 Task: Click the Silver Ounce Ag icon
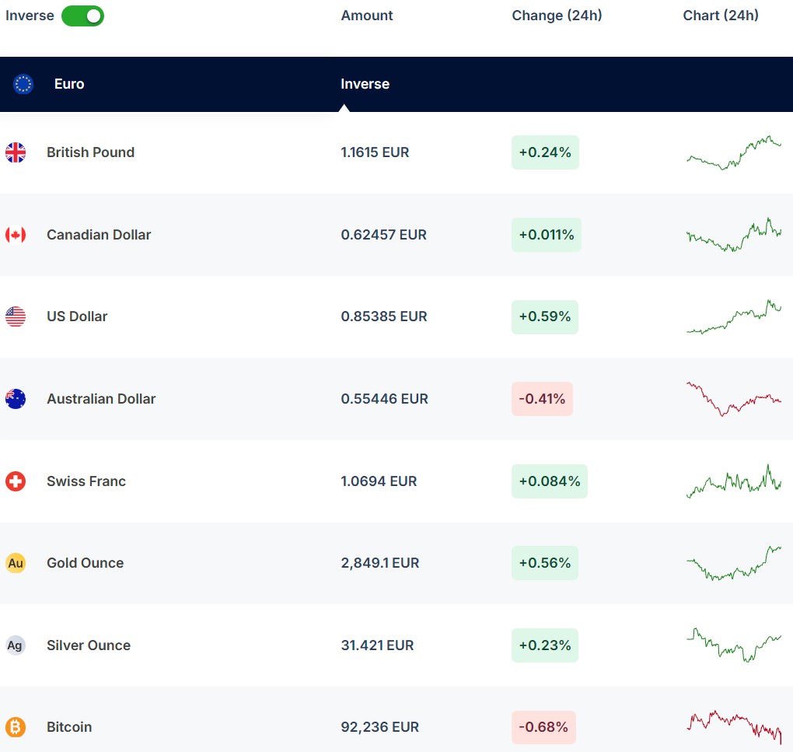coord(16,645)
